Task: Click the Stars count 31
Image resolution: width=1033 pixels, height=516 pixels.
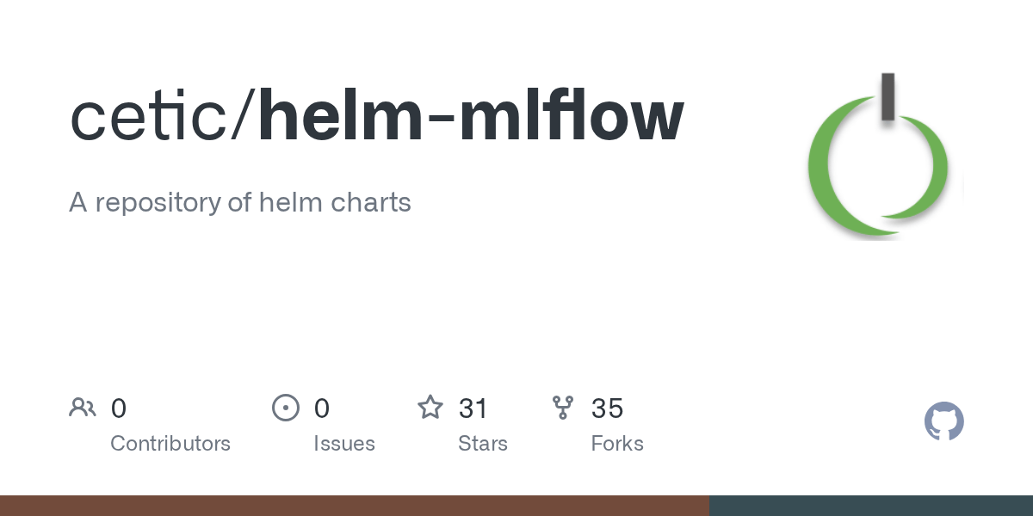Action: pos(473,408)
